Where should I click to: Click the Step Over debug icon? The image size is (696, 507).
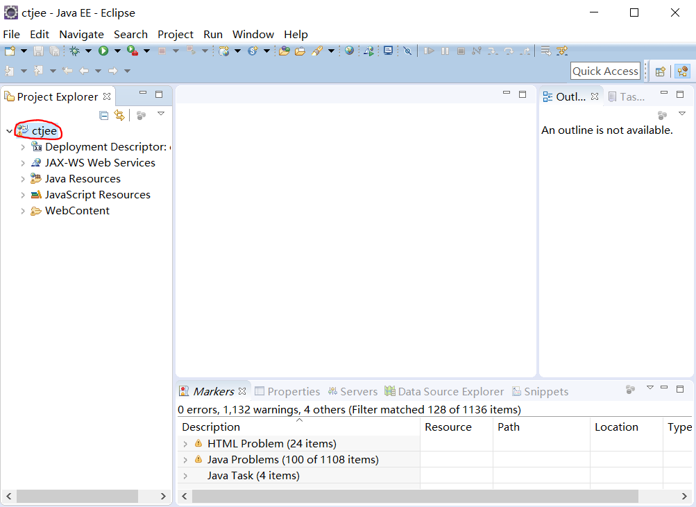[509, 51]
